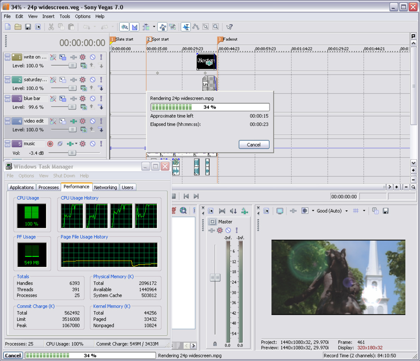This screenshot has width=420, height=361.
Task: Open the Tools menu
Action: [x=65, y=16]
